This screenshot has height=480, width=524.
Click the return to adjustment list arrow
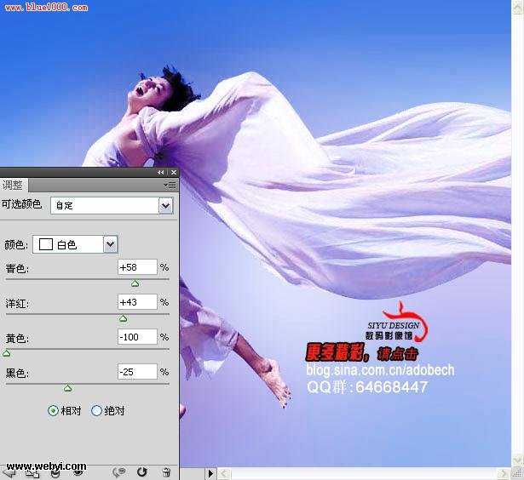tap(8, 472)
